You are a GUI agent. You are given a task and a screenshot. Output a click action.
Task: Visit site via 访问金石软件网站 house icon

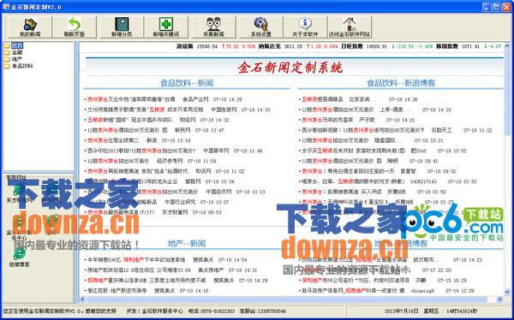[350, 24]
